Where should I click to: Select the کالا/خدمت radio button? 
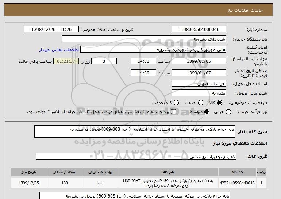point(176,103)
